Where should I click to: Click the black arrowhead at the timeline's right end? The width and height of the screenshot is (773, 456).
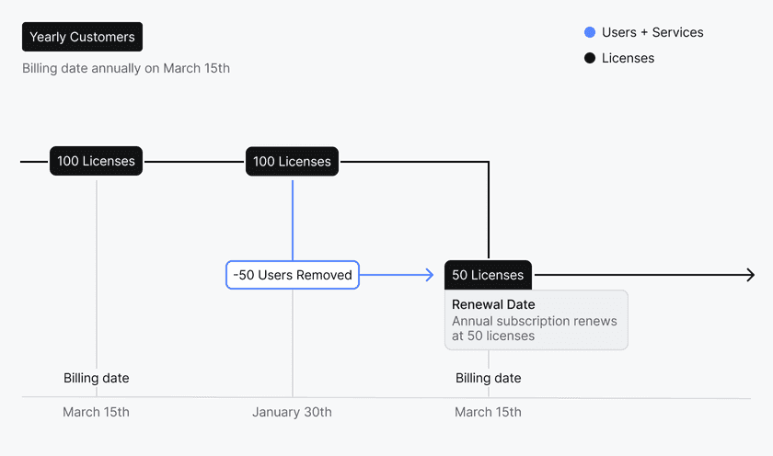click(x=749, y=275)
